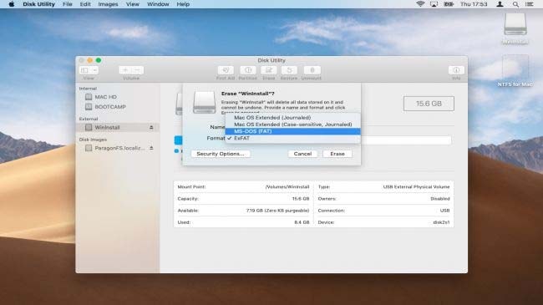Viewport: 543px width, 305px height.
Task: Click the green zoom window button
Action: (x=99, y=60)
